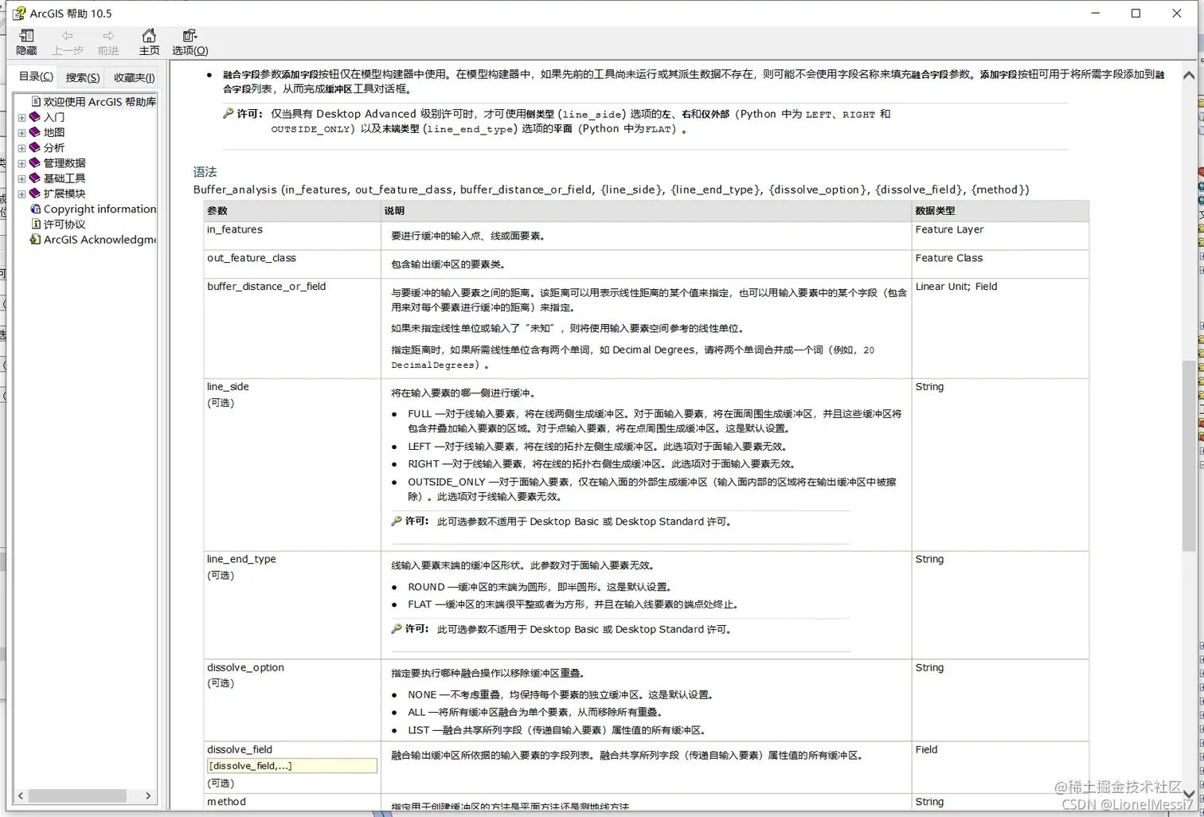Click the [dissolve_field,...] highlighted box
The width and height of the screenshot is (1204, 817).
[x=291, y=766]
